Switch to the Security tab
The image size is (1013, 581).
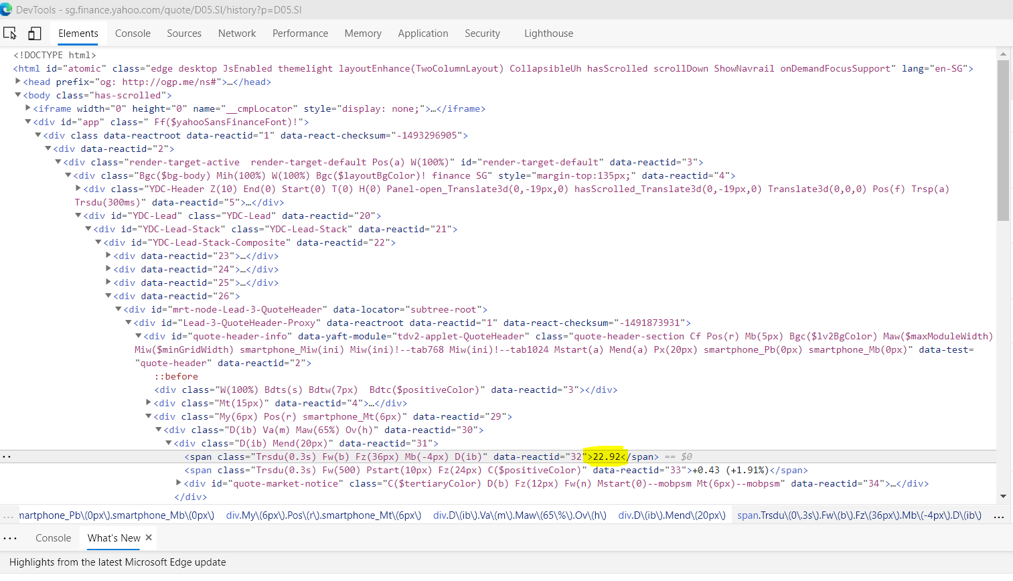pyautogui.click(x=482, y=33)
